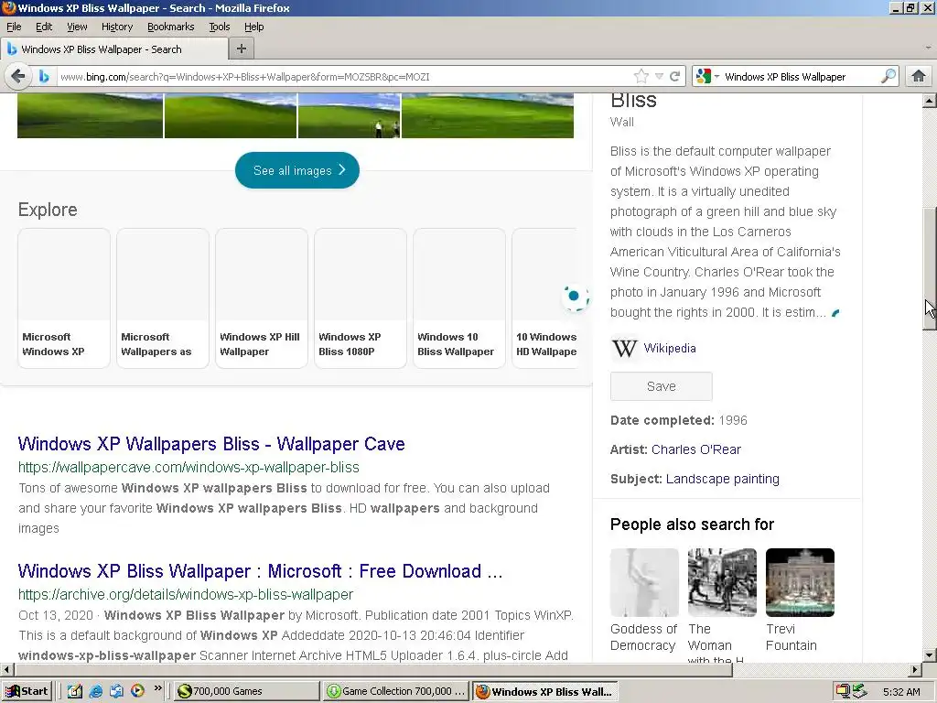
Task: Click the archive.org details green URL
Action: tap(186, 595)
